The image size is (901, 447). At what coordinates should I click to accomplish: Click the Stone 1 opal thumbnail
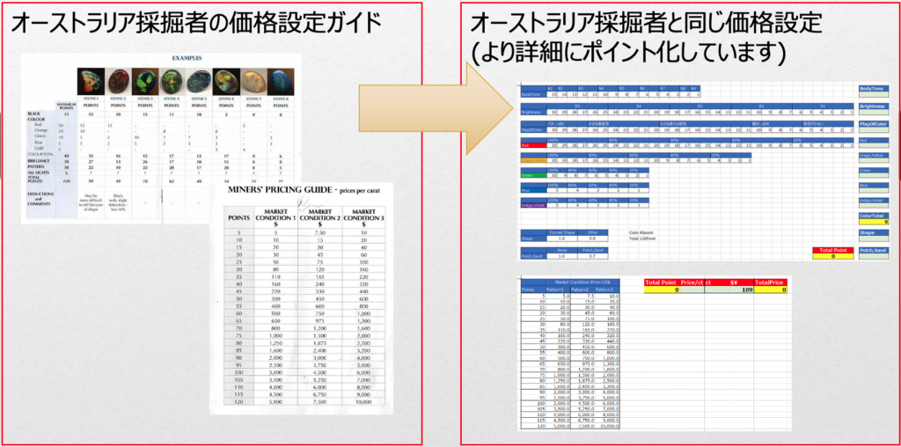click(90, 81)
